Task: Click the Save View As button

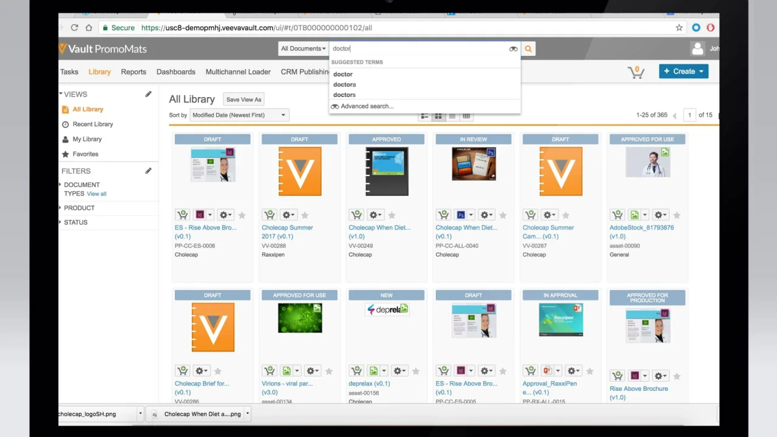Action: click(243, 99)
